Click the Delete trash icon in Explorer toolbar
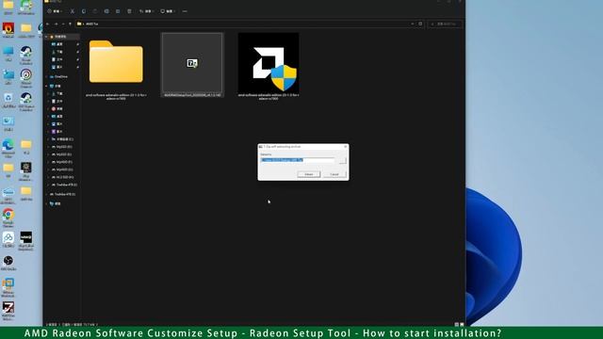603x339 pixels. (129, 11)
